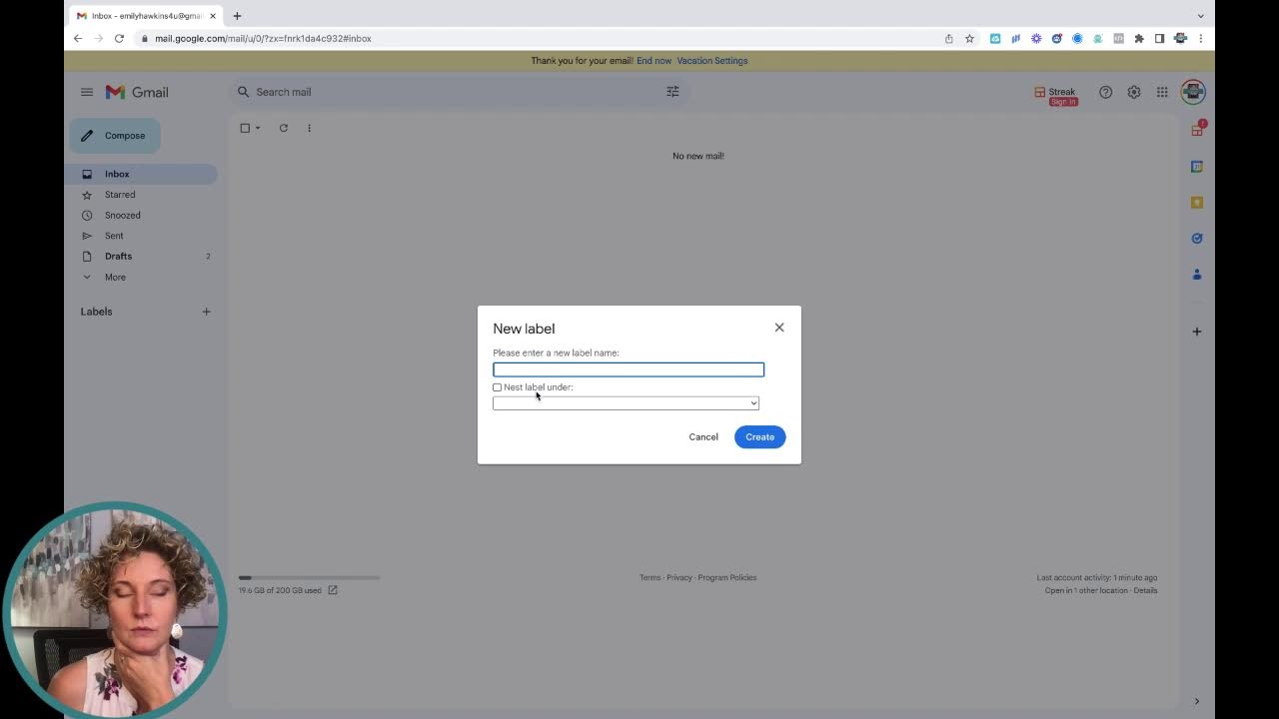The width and height of the screenshot is (1279, 719).
Task: Open the Extensions puzzle icon
Action: point(1138,38)
